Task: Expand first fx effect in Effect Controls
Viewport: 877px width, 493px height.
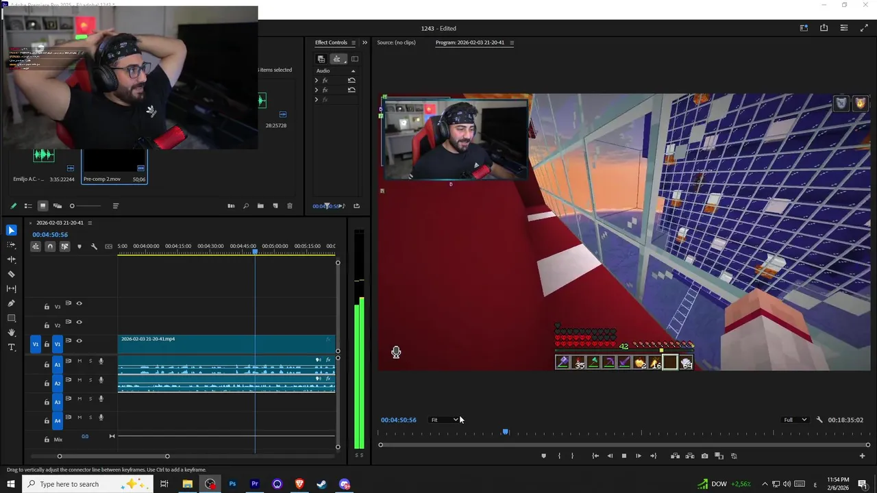Action: click(x=317, y=80)
